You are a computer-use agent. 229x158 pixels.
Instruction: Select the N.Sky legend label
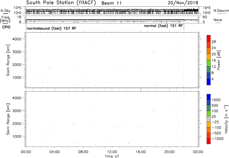click(5, 11)
